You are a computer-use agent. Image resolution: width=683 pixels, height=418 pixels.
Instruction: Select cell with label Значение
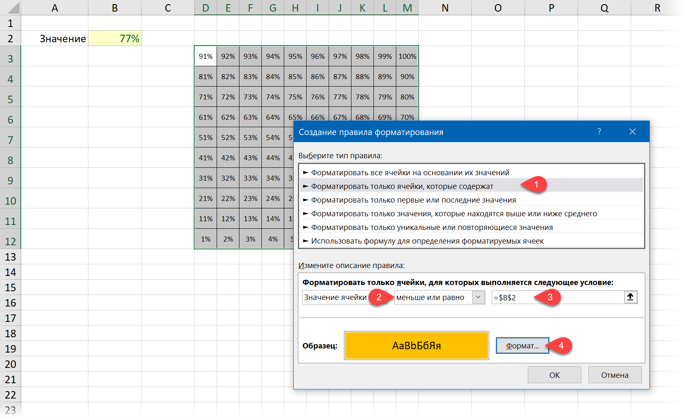54,39
